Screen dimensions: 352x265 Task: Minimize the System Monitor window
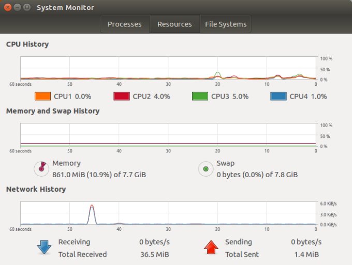pyautogui.click(x=17, y=8)
